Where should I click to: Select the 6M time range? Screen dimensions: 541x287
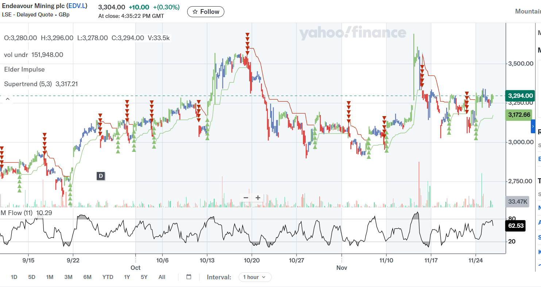tap(87, 277)
